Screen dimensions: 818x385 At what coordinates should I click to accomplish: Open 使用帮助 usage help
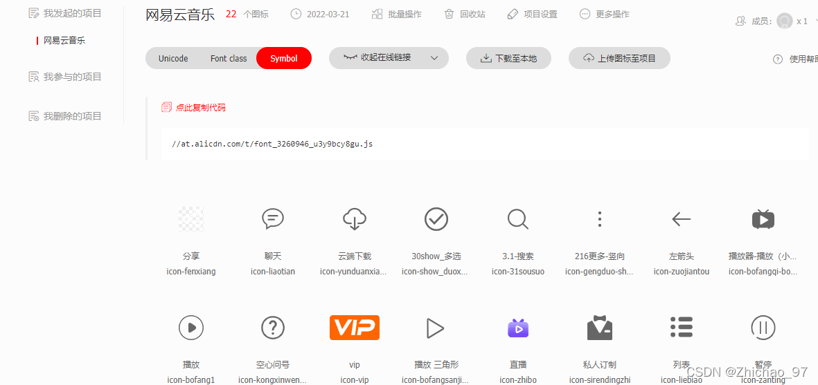[795, 59]
